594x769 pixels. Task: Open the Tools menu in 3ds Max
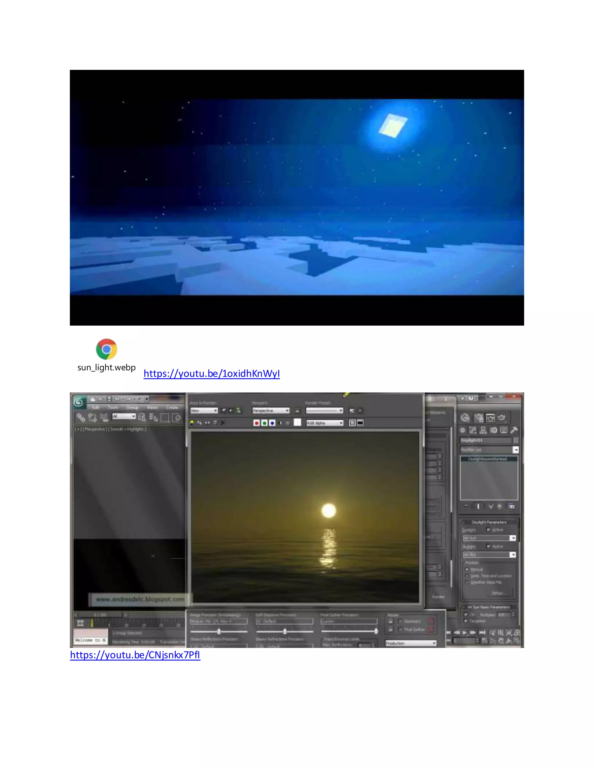pyautogui.click(x=113, y=407)
